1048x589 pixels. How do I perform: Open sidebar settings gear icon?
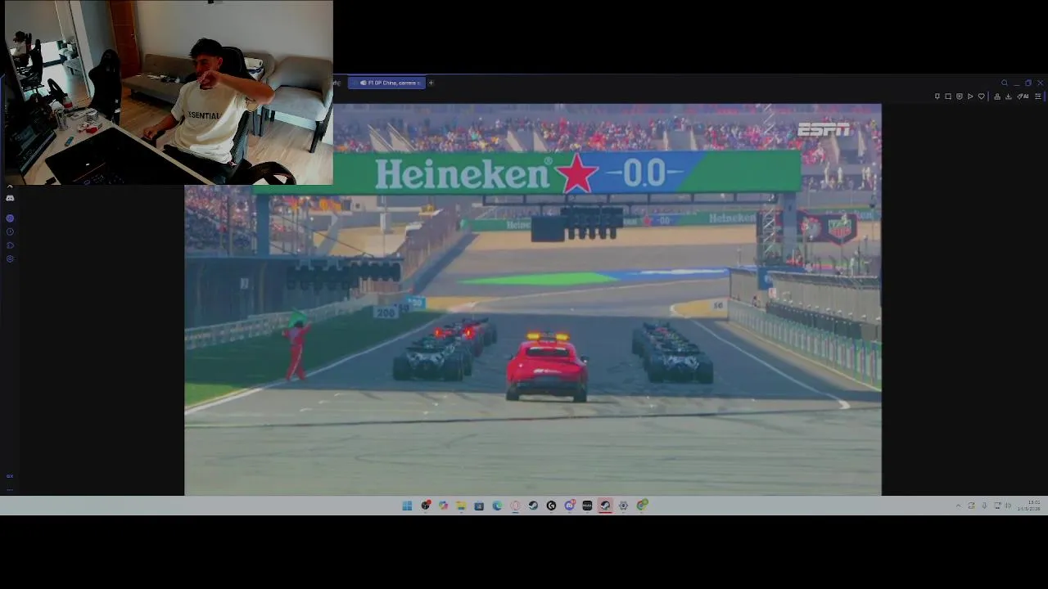(10, 259)
